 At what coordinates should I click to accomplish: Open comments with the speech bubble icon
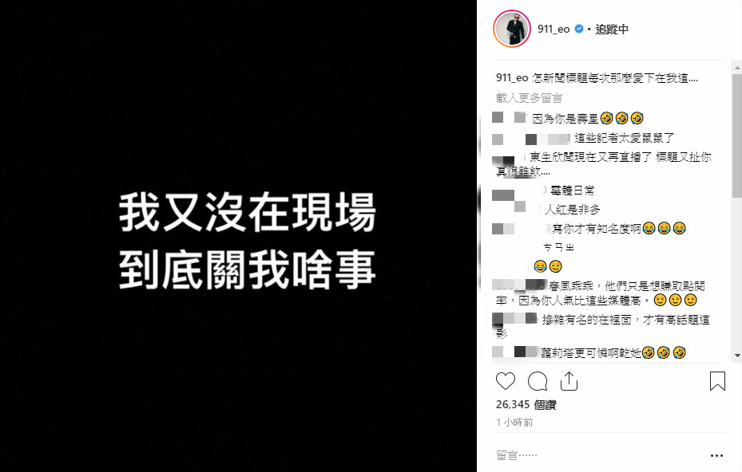point(537,381)
